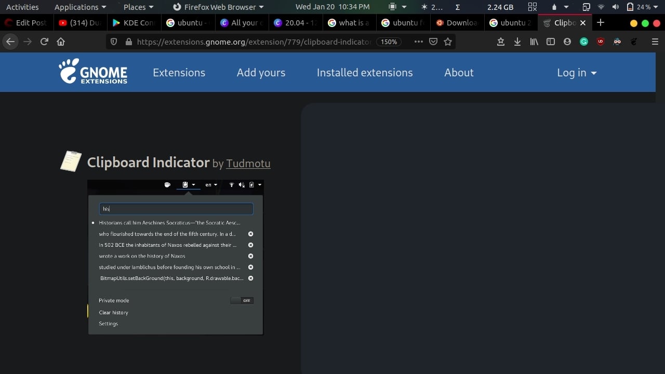Click Activities in top bar

point(22,7)
